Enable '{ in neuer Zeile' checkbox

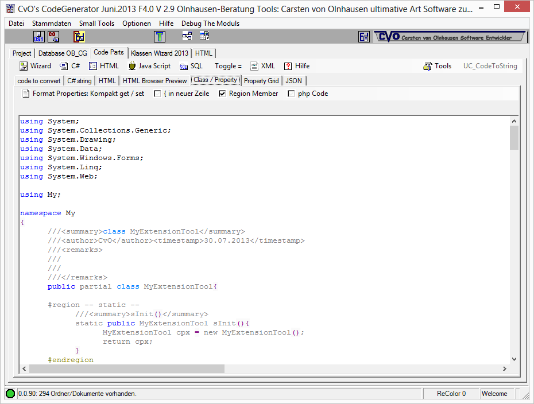tap(157, 94)
